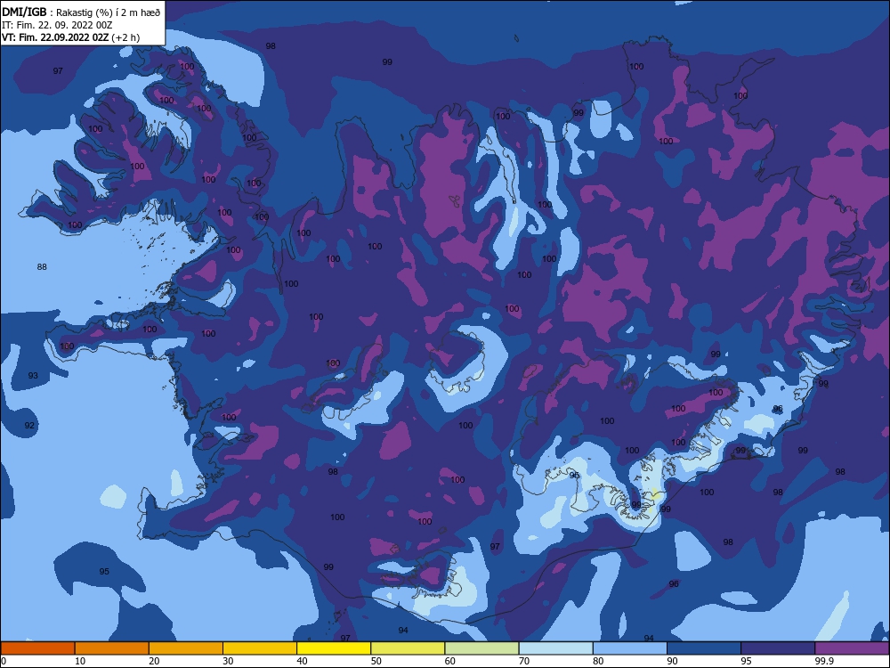Click the '93' humidity value on the map
890x668 pixels.
(33, 376)
